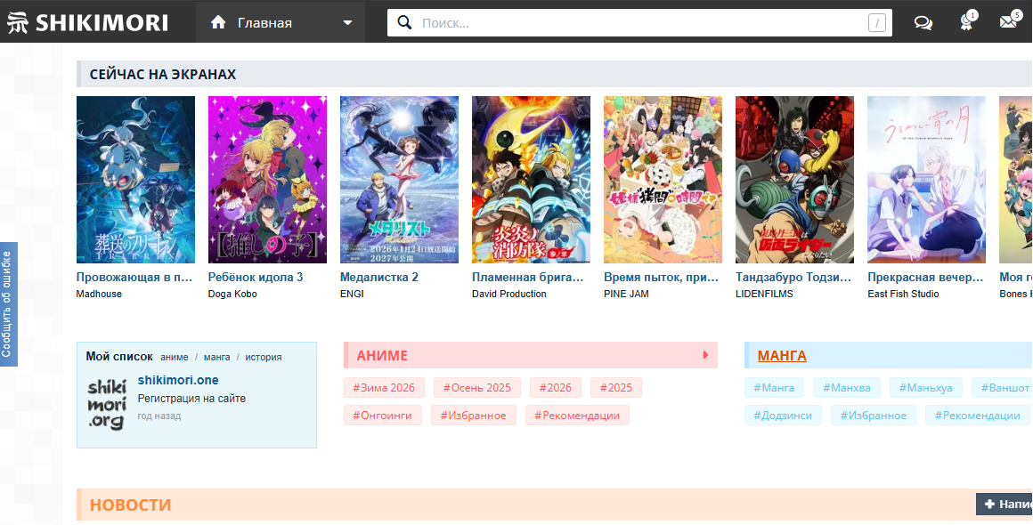Click the slash shortcut hint in search
The image size is (1033, 525).
click(876, 24)
